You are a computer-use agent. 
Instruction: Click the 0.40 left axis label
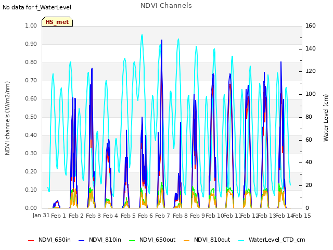[x=31, y=135]
